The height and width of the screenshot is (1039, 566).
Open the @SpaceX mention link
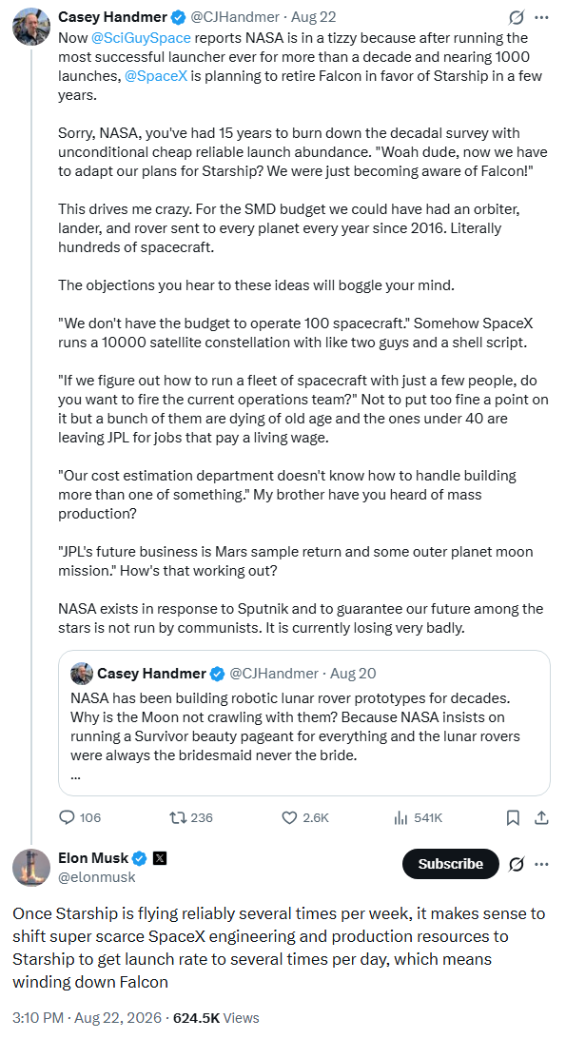coord(156,75)
